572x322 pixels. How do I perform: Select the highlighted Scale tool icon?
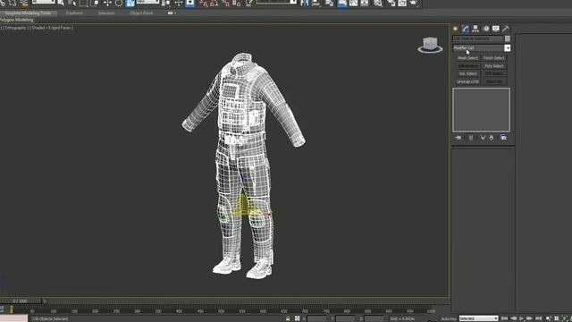130,4
